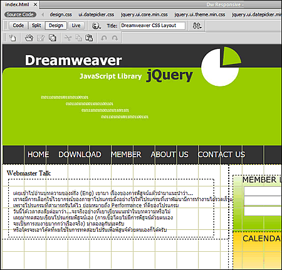
Task: Click the second member login input field
Action: [263, 200]
